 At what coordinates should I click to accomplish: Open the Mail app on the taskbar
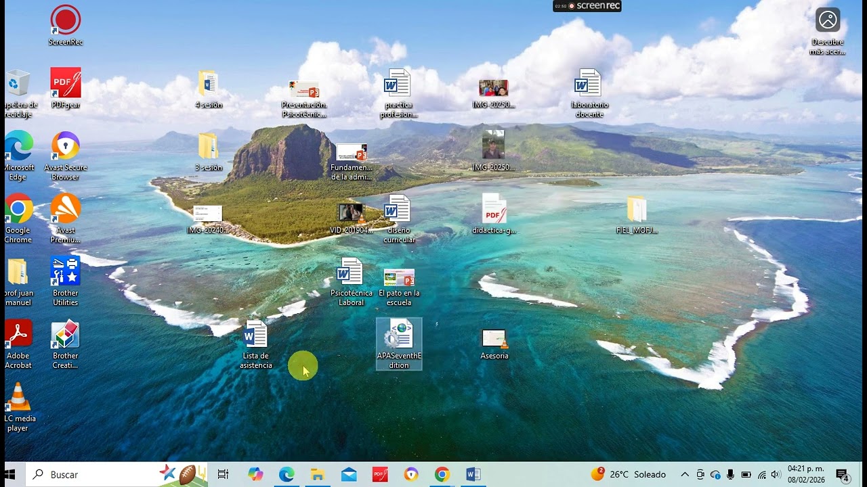pos(349,474)
